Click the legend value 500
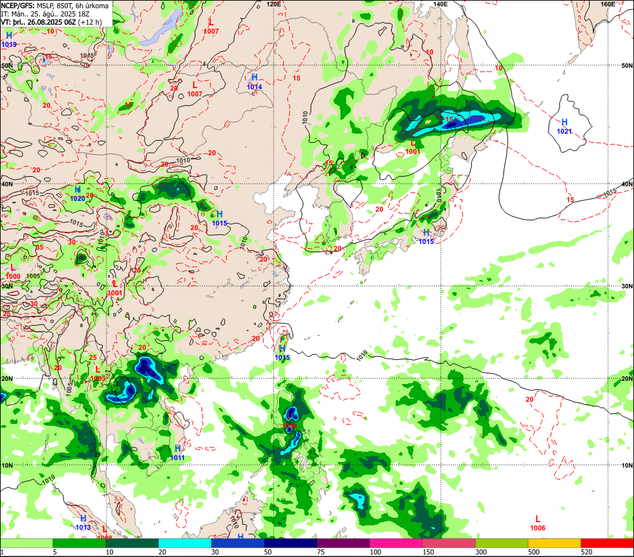Screen dimensions: 634x557 (534, 552)
